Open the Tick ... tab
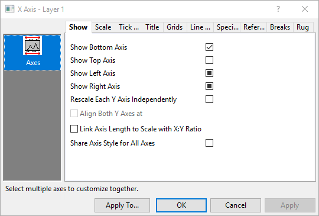Image resolution: width=319 pixels, height=216 pixels. [129, 27]
